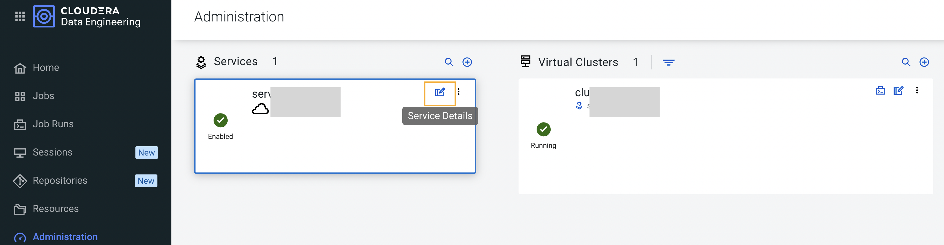Image resolution: width=944 pixels, height=245 pixels.
Task: View jobs icon on the virtual cluster card
Action: point(880,91)
